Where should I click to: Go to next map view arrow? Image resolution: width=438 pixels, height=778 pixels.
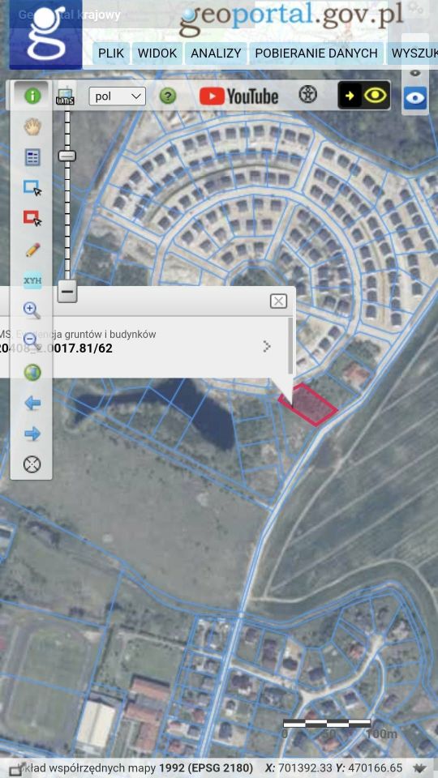point(32,434)
